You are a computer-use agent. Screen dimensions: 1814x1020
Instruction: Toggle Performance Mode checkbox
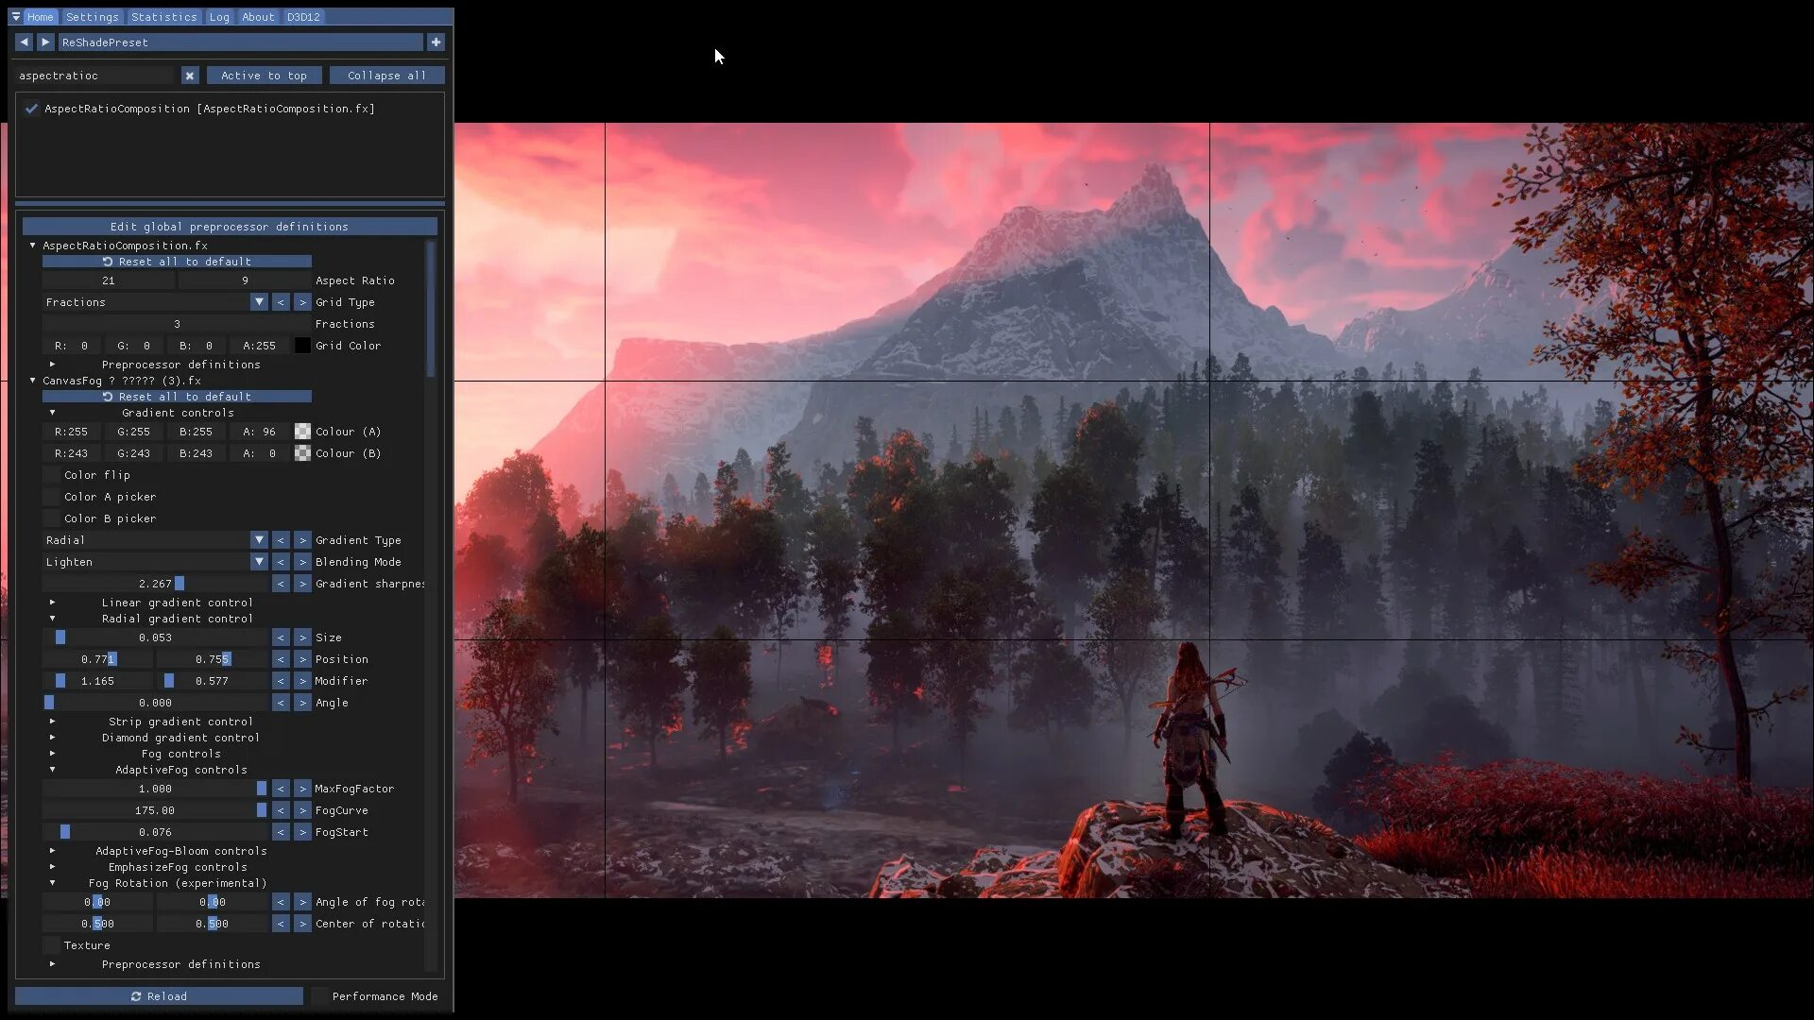[x=320, y=996]
